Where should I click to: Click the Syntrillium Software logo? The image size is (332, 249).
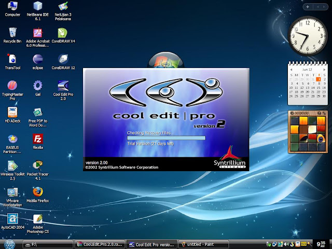pos(230,157)
